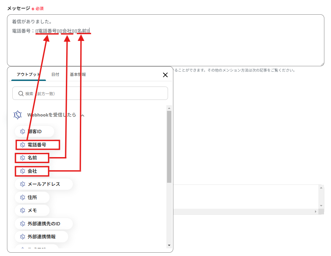
Task: Switch to the 日付 tab
Action: [x=55, y=75]
